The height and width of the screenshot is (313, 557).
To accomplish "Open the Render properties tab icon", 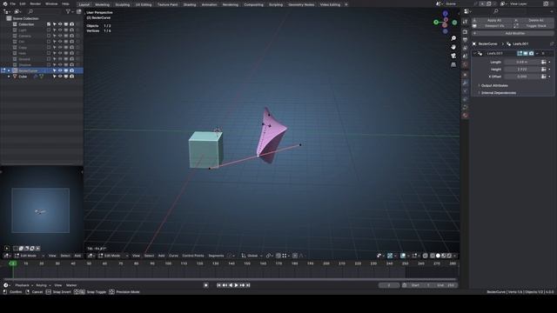I will pyautogui.click(x=465, y=32).
